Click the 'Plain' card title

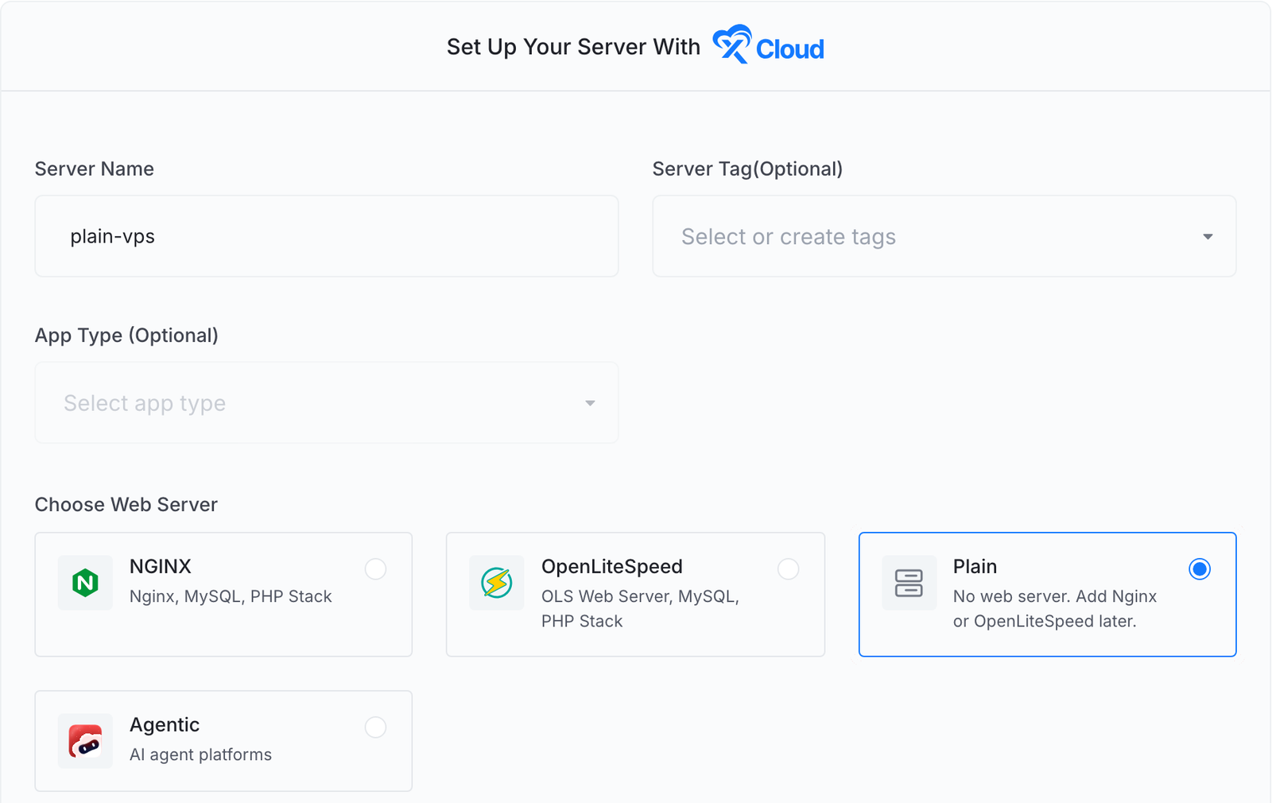(x=975, y=566)
